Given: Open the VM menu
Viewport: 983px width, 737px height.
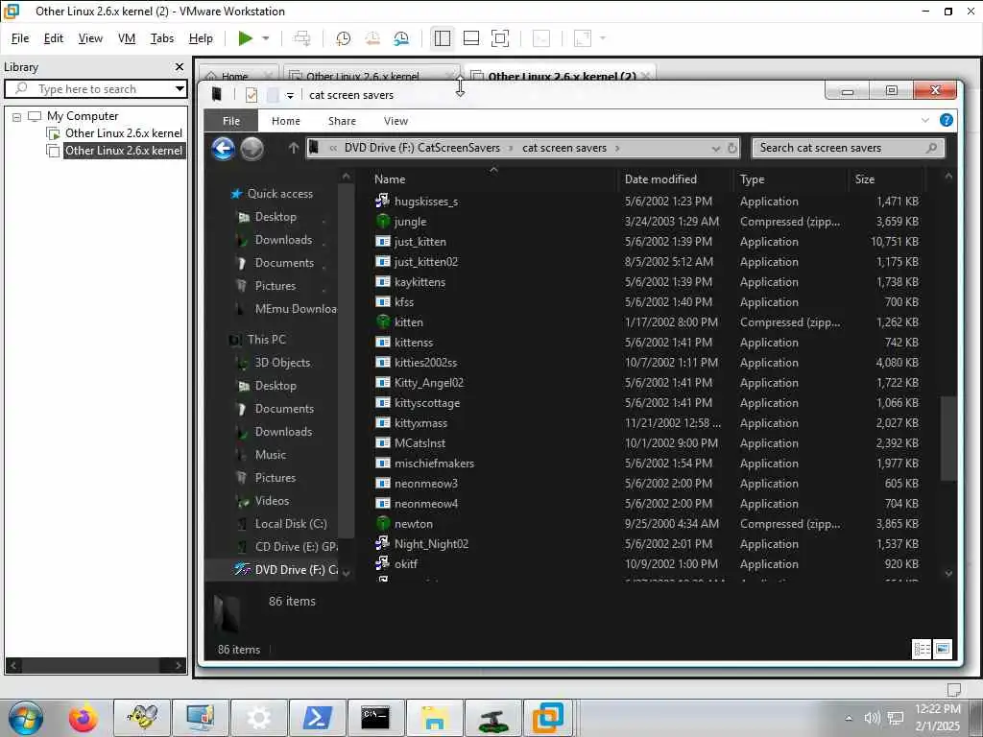Looking at the screenshot, I should (127, 38).
